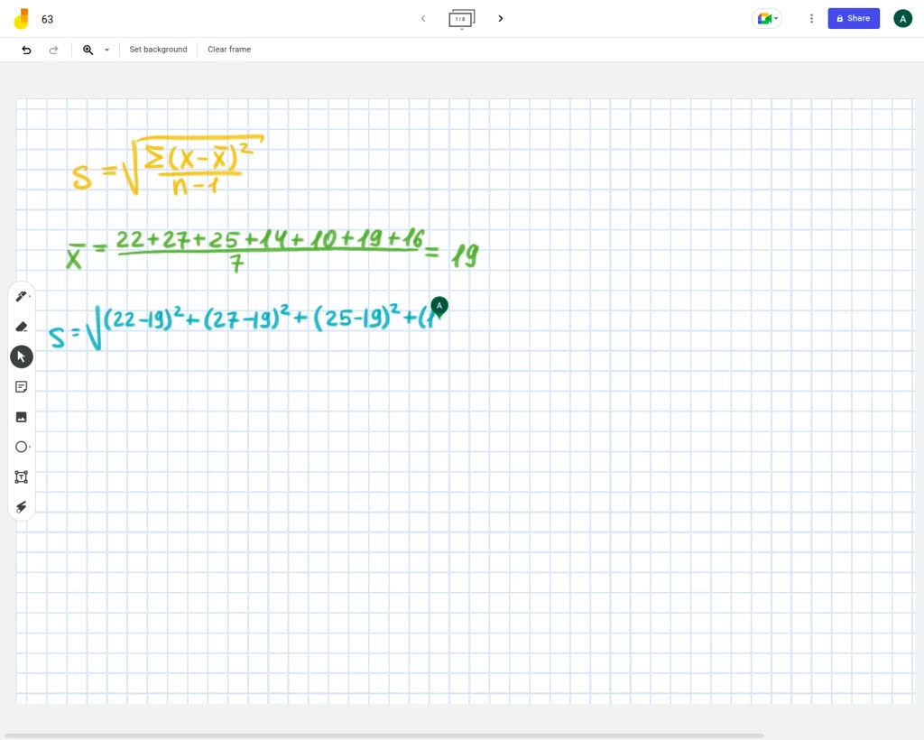Insert an image onto the frame
924x740 pixels.
(21, 416)
